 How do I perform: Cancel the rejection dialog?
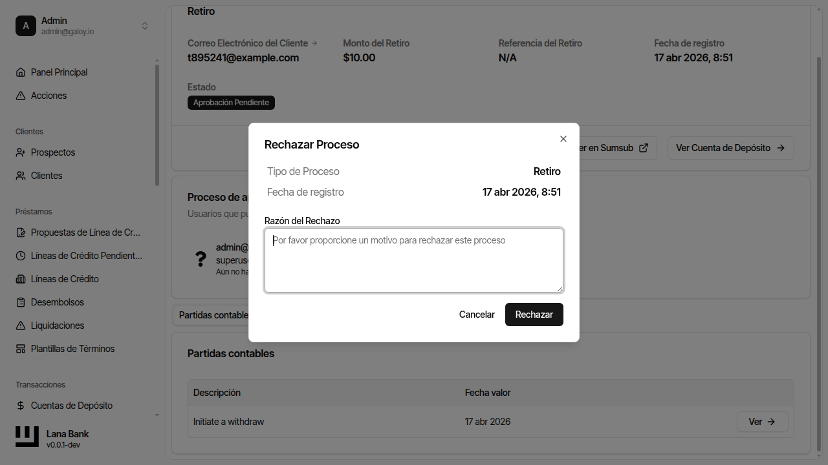tap(477, 315)
